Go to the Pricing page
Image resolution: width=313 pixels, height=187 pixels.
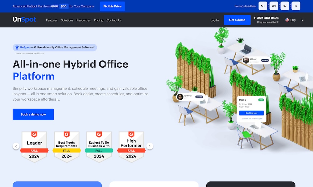(x=98, y=20)
